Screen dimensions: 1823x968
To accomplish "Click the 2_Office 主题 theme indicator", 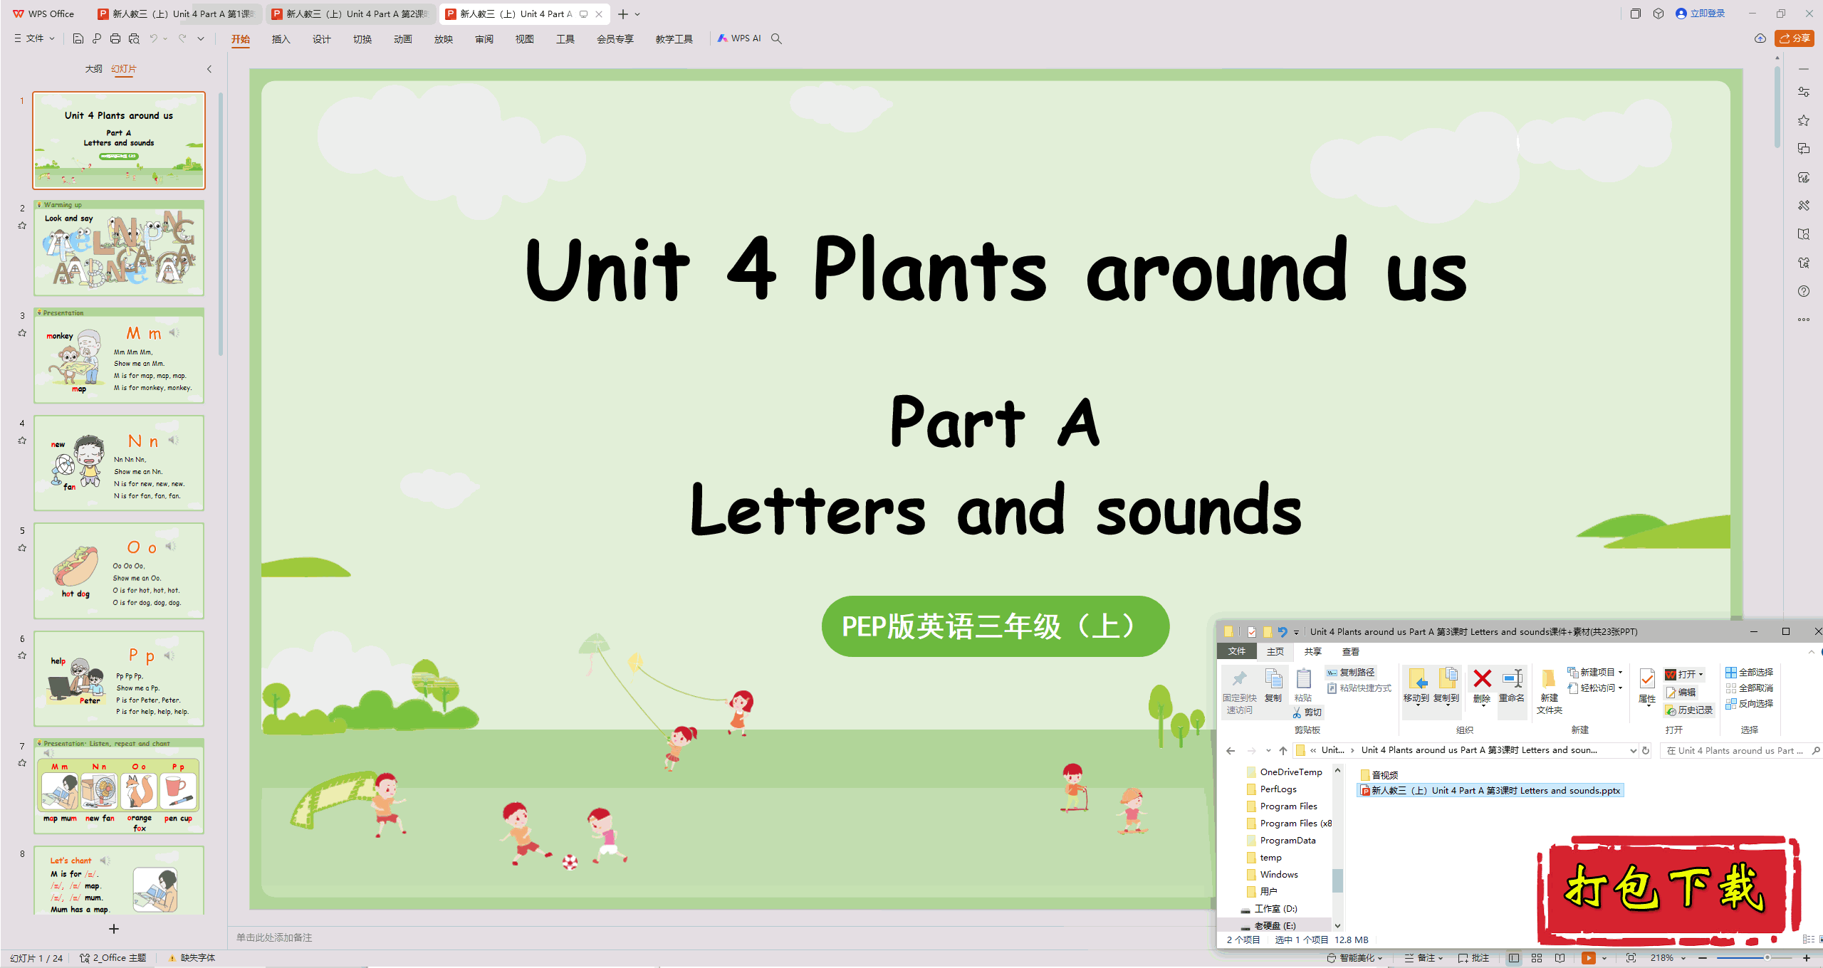I will (x=113, y=958).
